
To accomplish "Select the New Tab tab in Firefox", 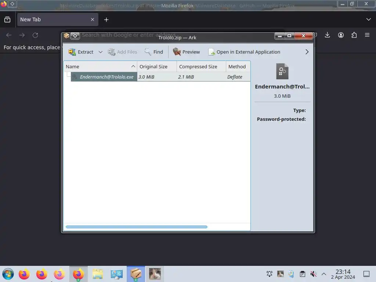I will point(58,19).
